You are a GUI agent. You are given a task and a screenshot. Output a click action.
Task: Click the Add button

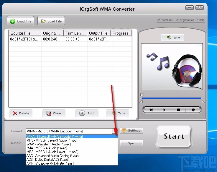coord(87,113)
